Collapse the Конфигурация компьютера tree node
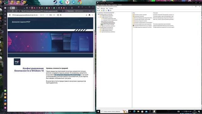Image resolution: width=202 pixels, height=114 pixels. pos(98,14)
